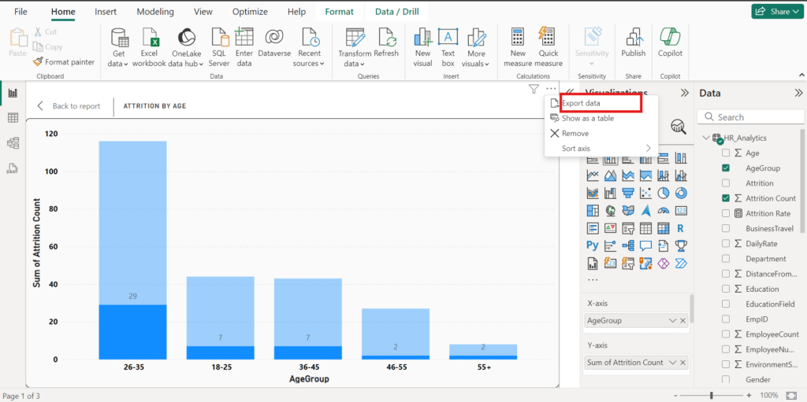This screenshot has width=807, height=402.
Task: Insert a New visual
Action: 422,46
